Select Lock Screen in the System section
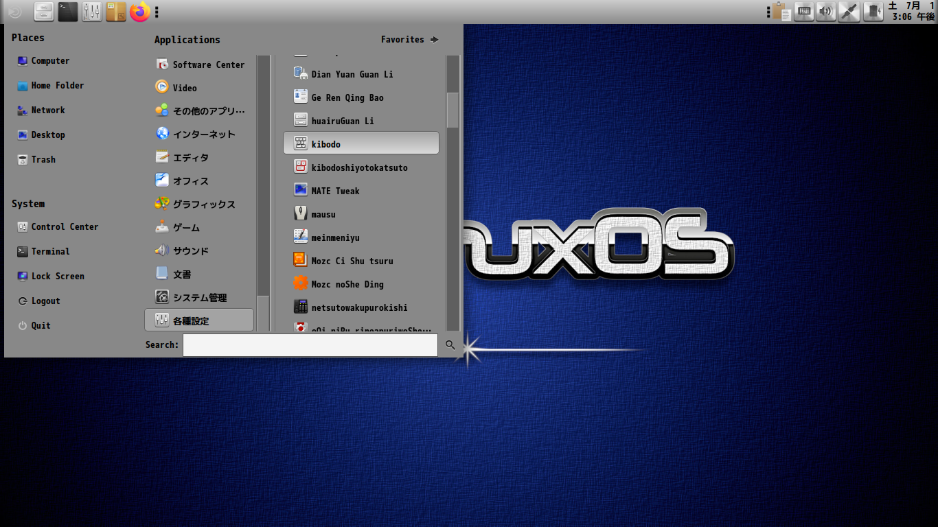The image size is (938, 527). (51, 277)
